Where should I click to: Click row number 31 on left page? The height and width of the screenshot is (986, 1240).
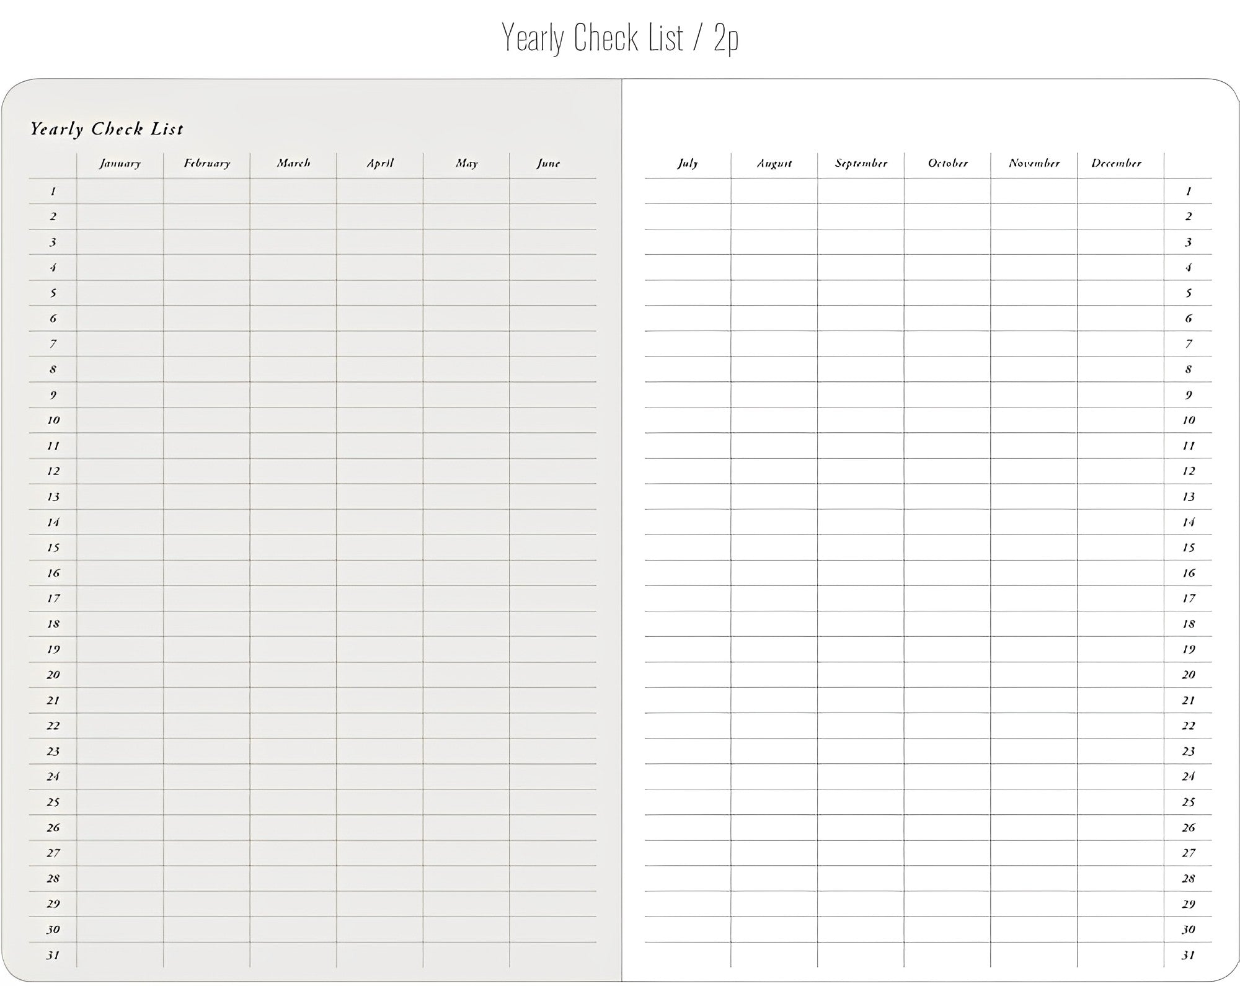[53, 955]
